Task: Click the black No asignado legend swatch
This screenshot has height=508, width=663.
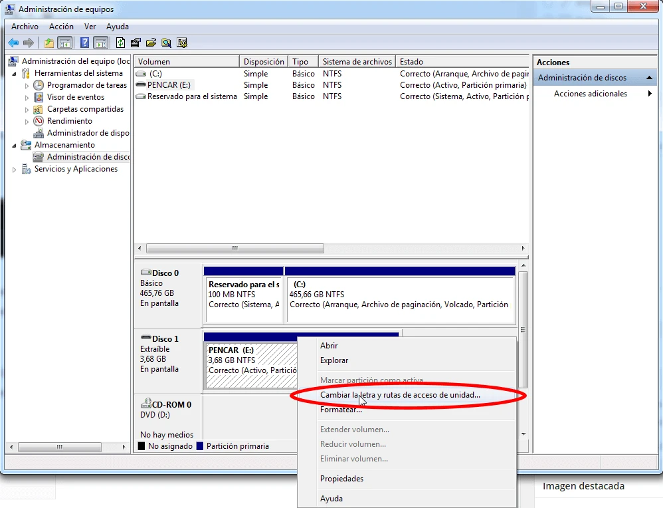Action: point(142,446)
